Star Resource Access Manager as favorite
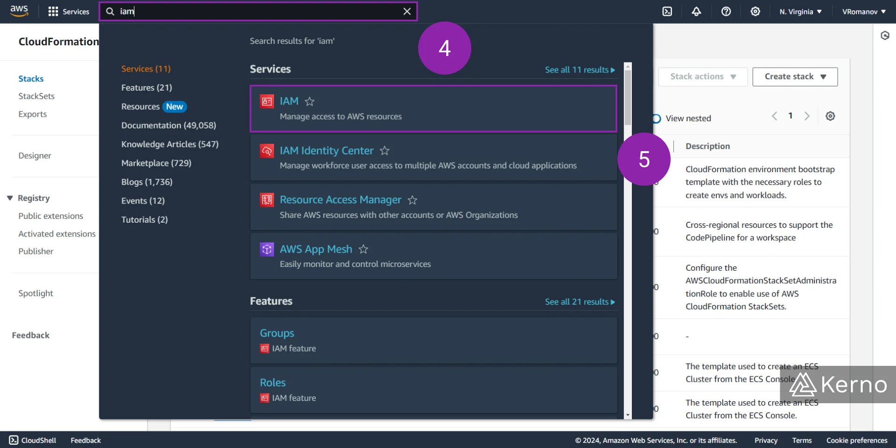The height and width of the screenshot is (448, 896). pos(412,200)
